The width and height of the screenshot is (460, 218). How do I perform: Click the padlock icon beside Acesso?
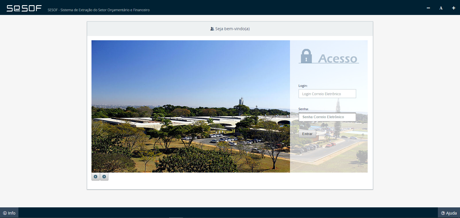point(306,56)
